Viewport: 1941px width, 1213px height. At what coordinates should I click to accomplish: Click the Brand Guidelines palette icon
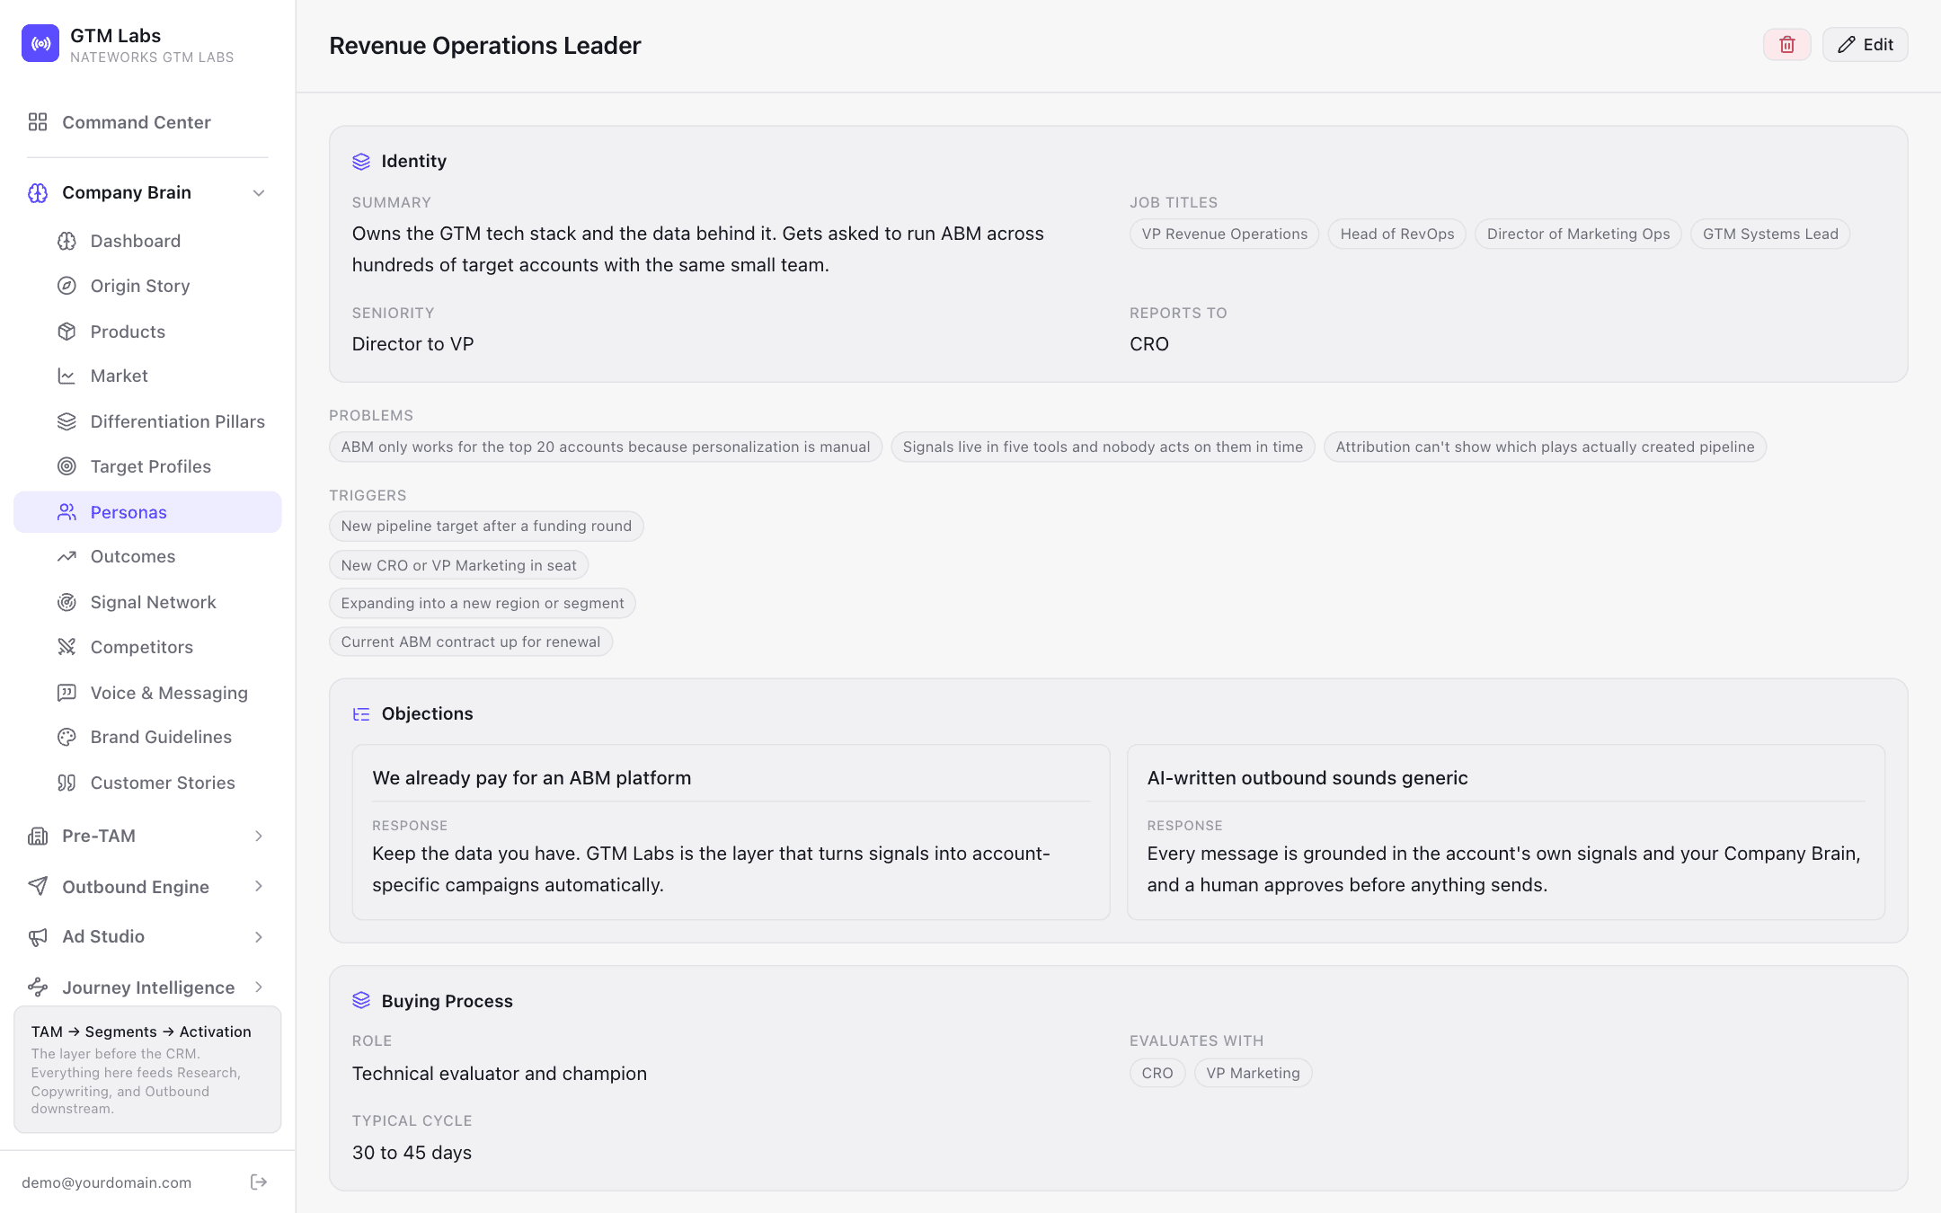click(x=66, y=737)
